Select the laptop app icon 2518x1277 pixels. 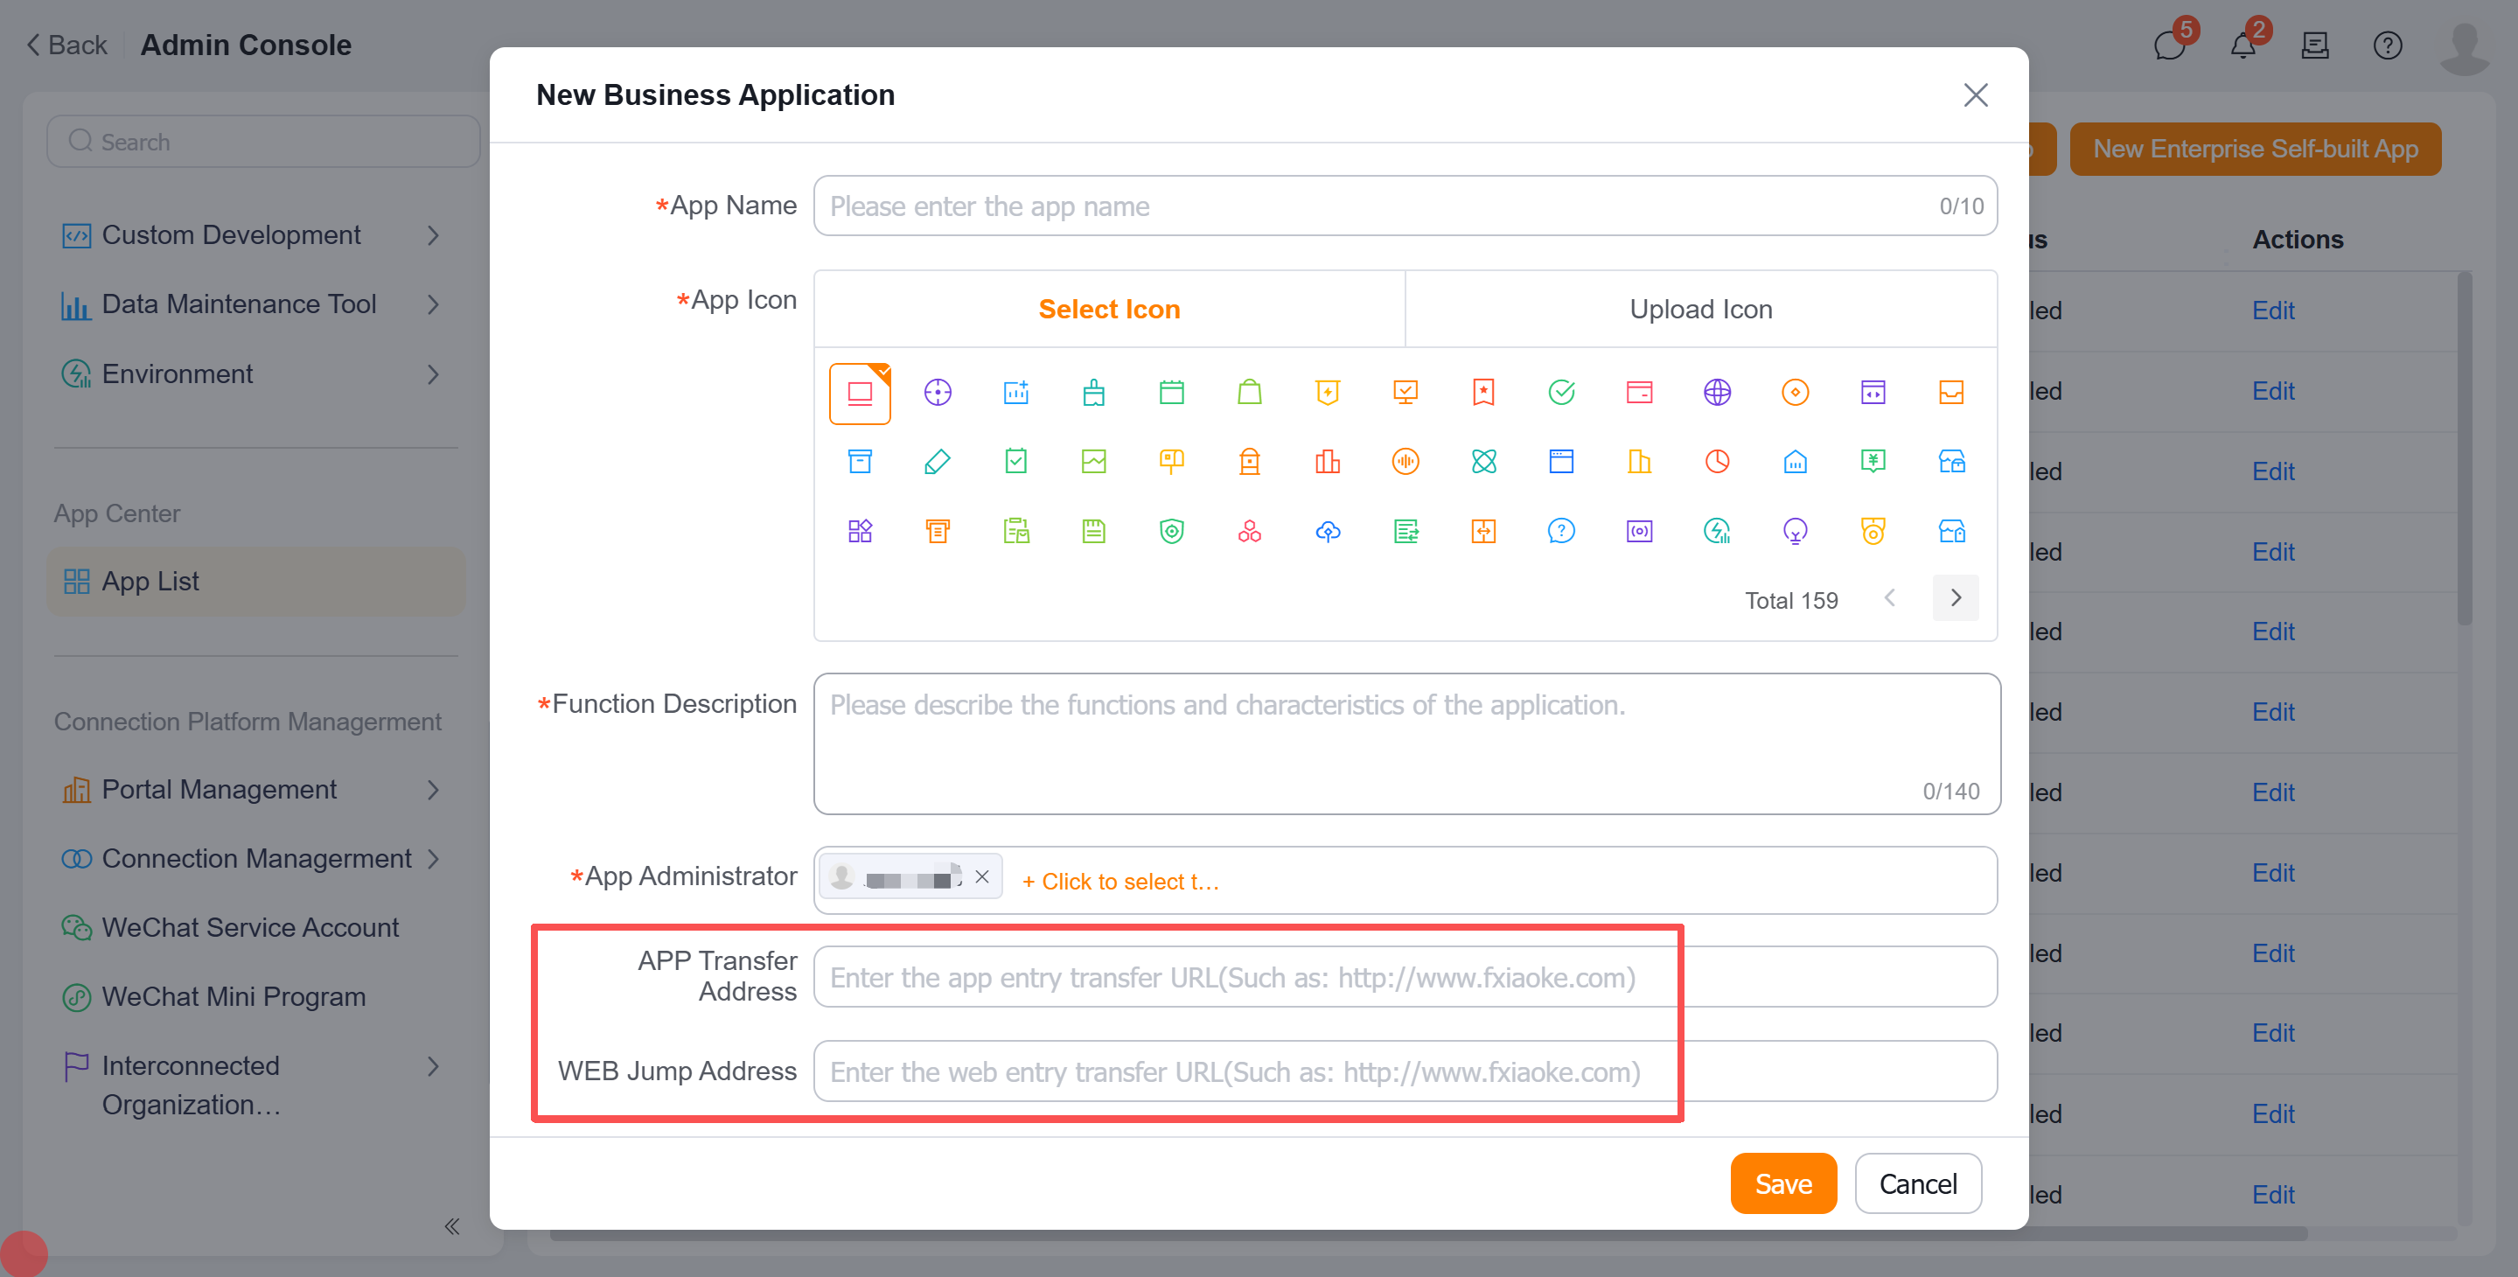point(859,393)
